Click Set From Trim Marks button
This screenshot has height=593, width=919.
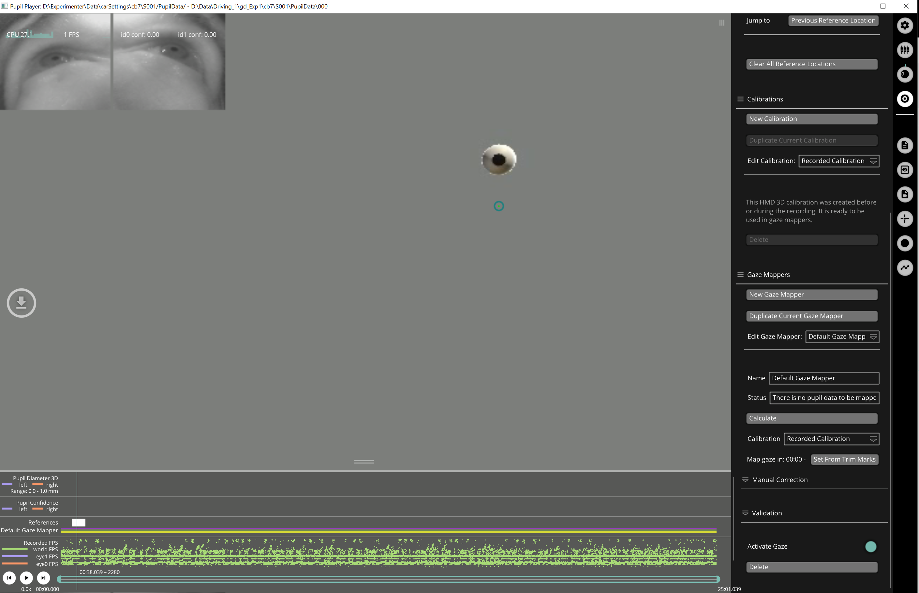coord(844,459)
